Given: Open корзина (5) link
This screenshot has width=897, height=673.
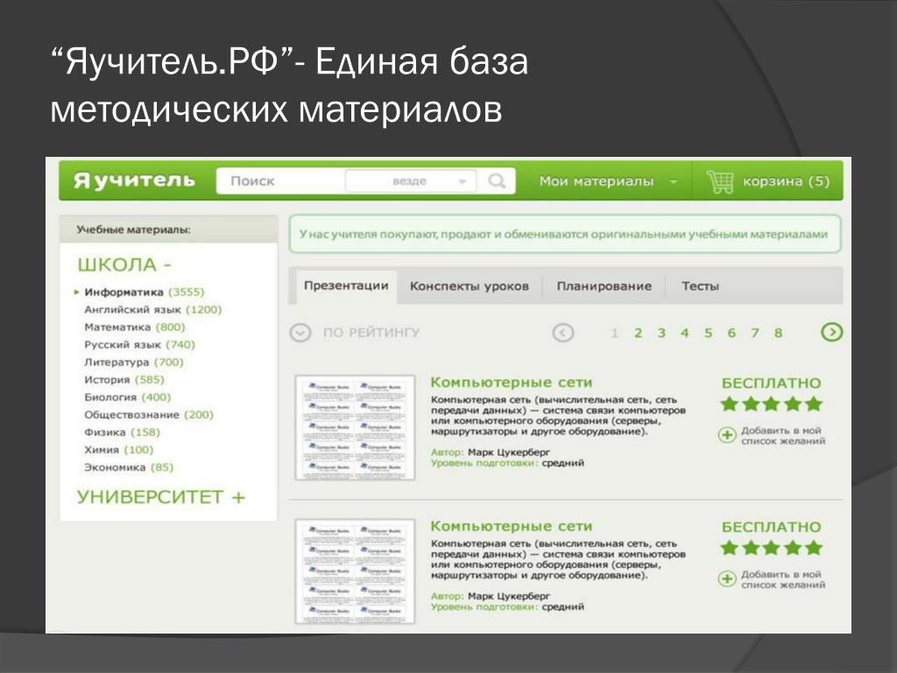Looking at the screenshot, I should tap(786, 181).
